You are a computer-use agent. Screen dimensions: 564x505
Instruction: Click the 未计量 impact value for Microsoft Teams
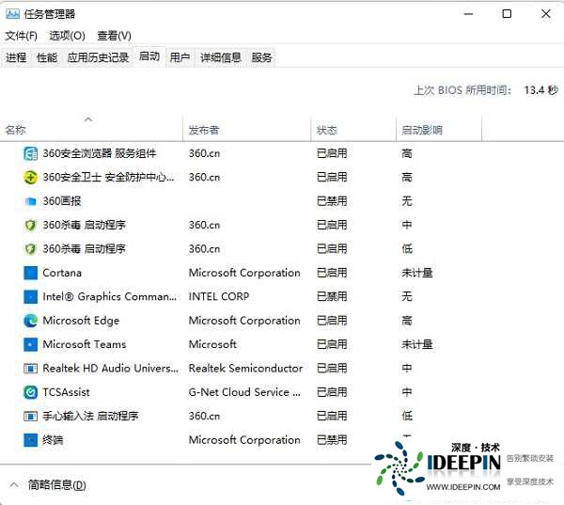coord(416,344)
